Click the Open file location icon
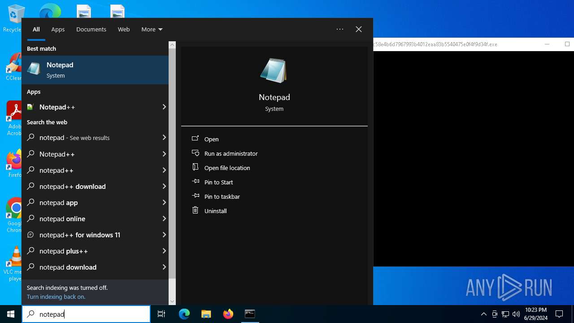 point(195,167)
